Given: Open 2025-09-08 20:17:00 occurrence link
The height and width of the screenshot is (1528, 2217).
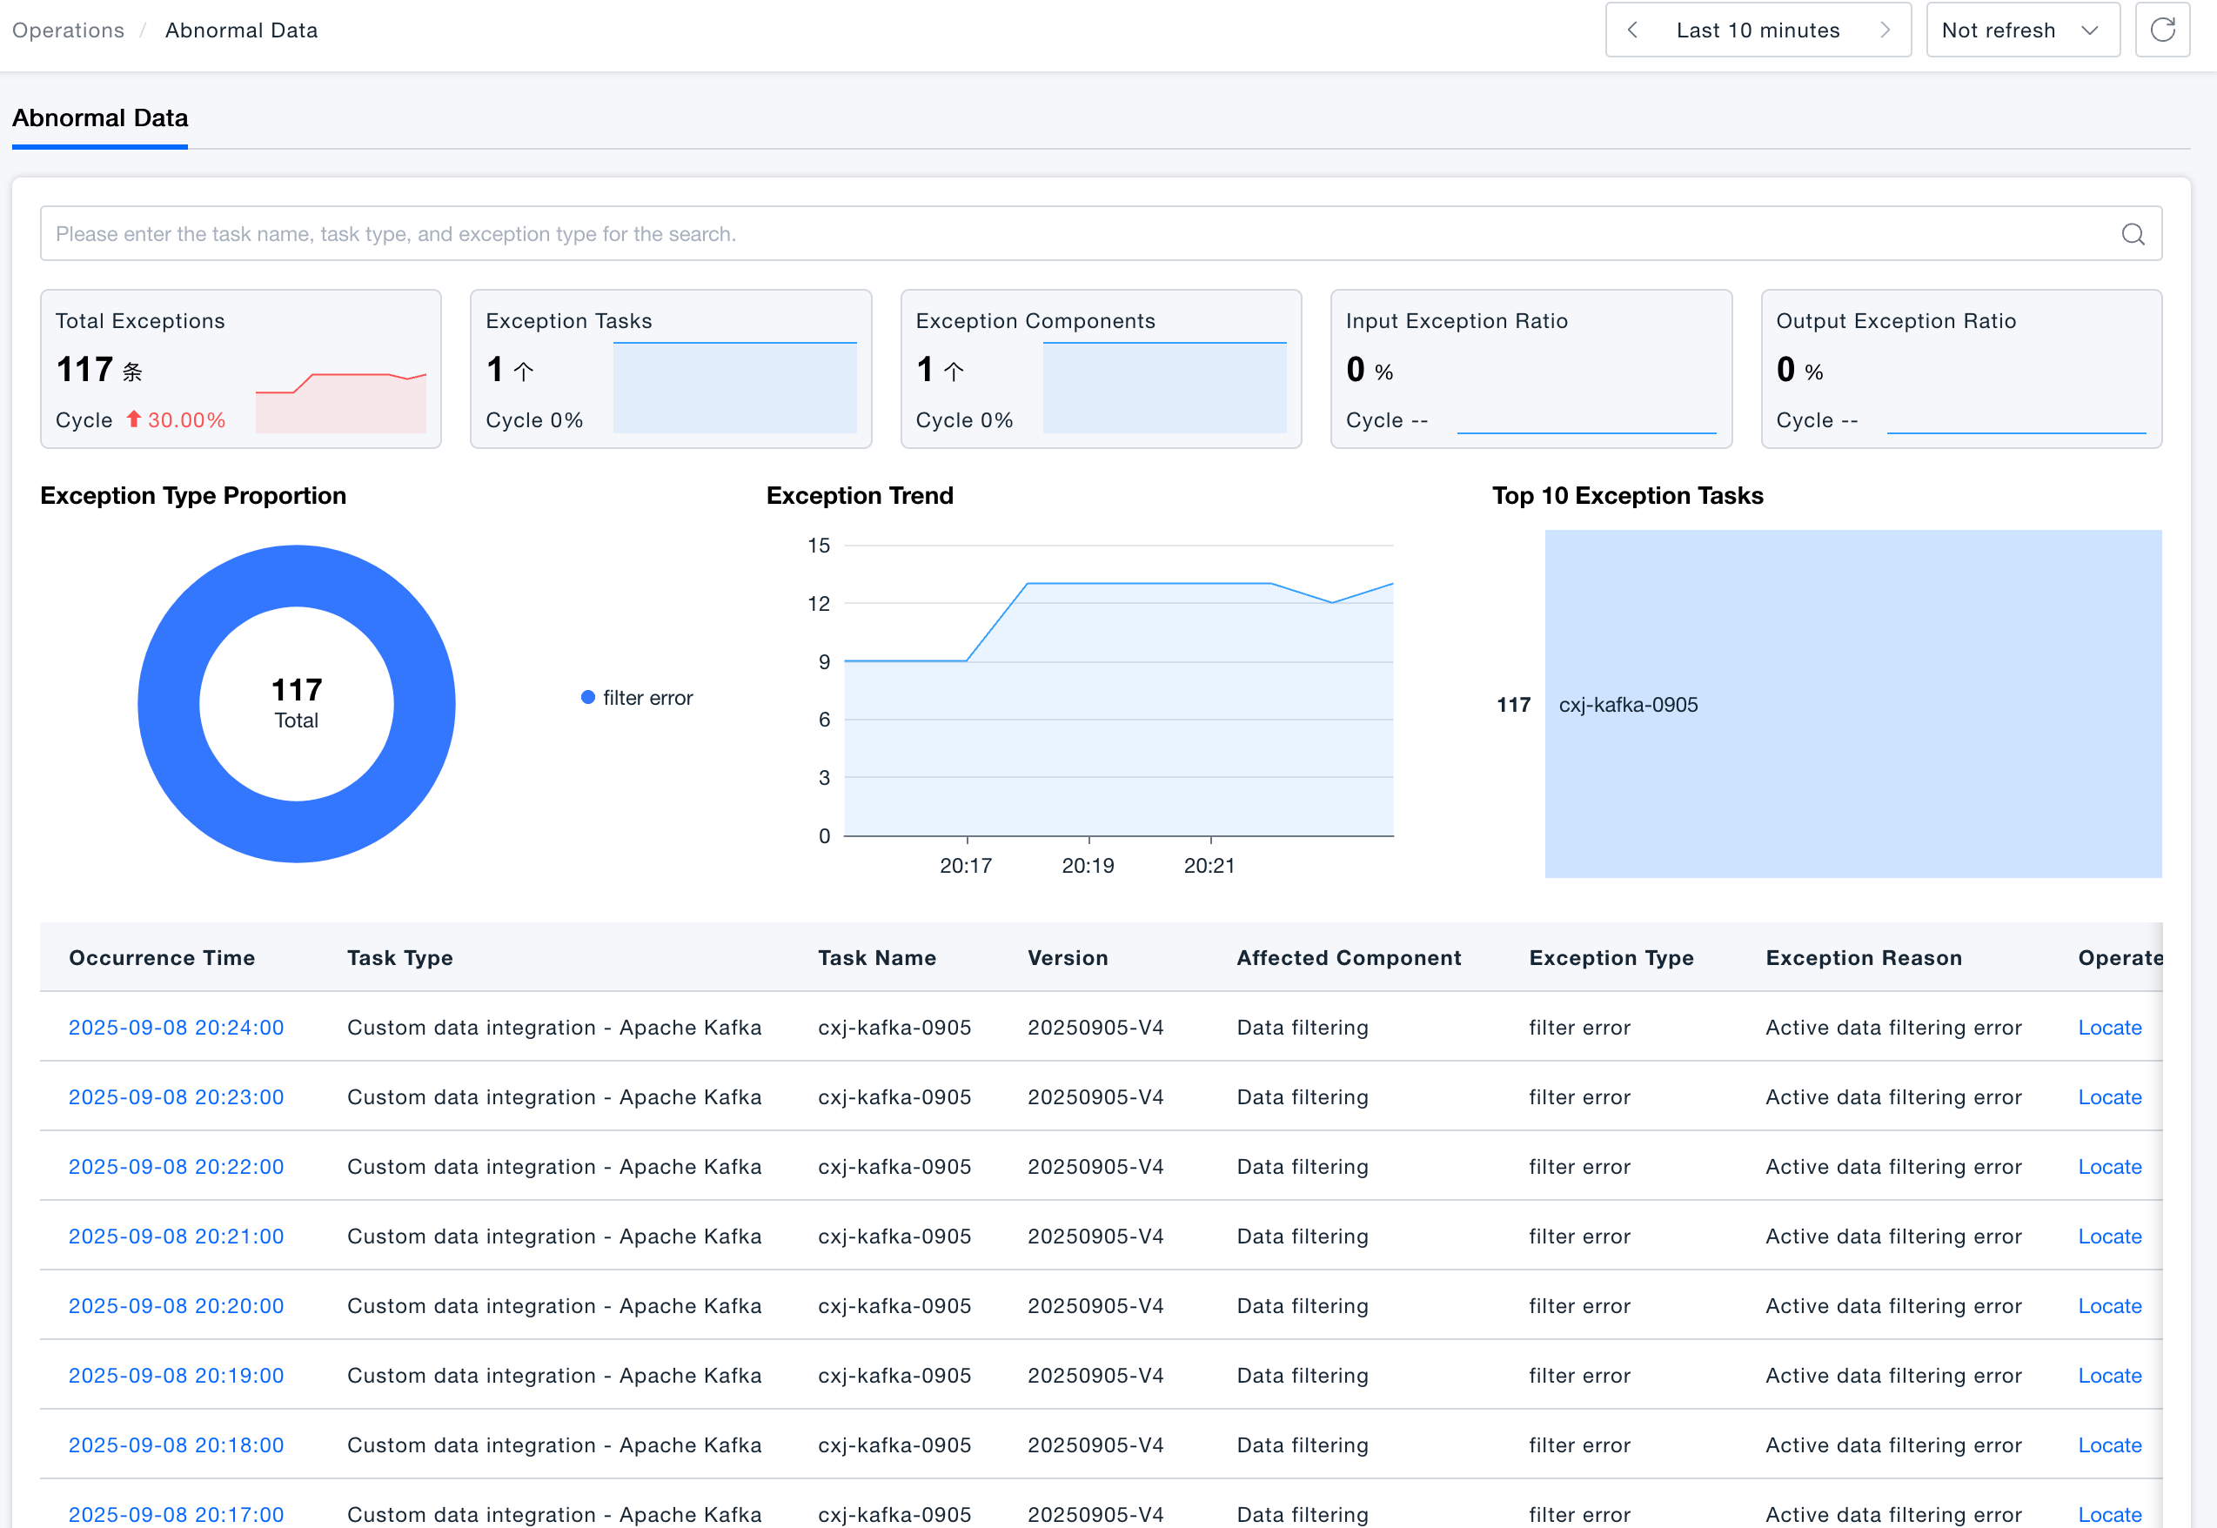Looking at the screenshot, I should 176,1513.
